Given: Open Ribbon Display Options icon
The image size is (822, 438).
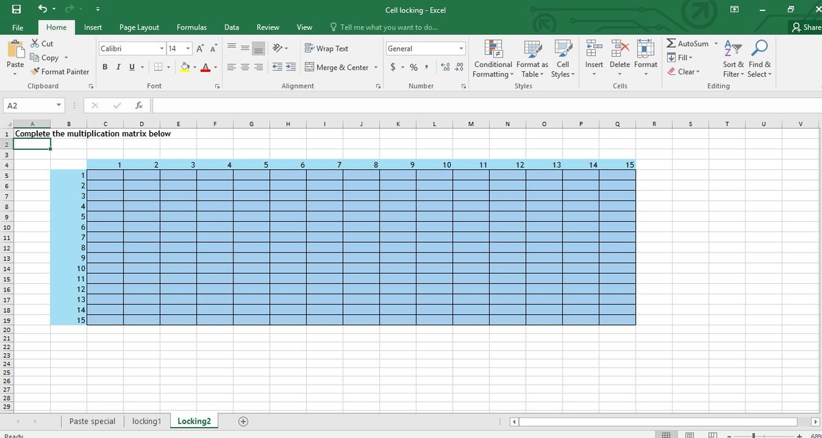Looking at the screenshot, I should tap(735, 9).
